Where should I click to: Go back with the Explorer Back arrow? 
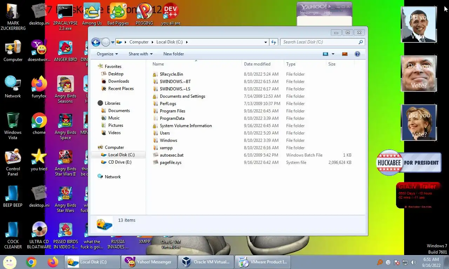pyautogui.click(x=96, y=42)
